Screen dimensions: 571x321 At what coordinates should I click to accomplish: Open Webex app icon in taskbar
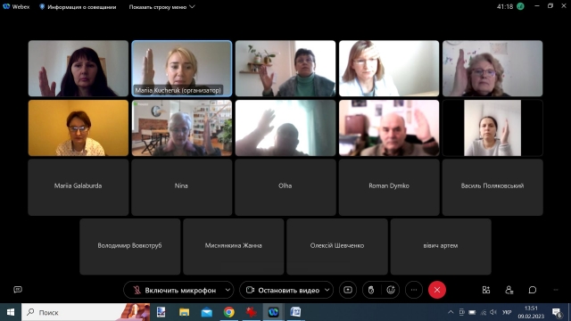pos(274,312)
